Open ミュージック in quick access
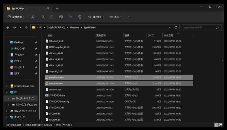227x130 pixels. (19, 67)
